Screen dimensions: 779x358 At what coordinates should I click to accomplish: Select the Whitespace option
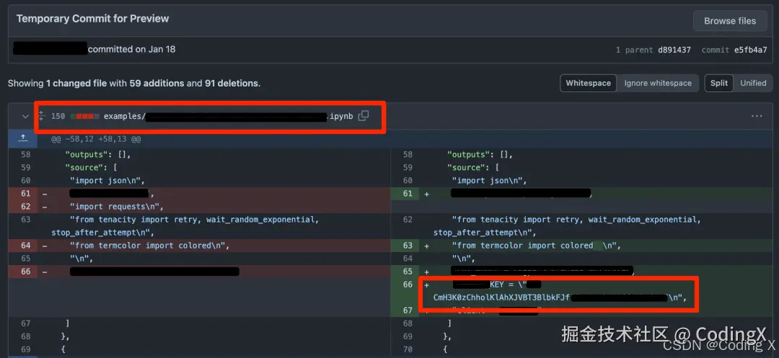point(589,84)
